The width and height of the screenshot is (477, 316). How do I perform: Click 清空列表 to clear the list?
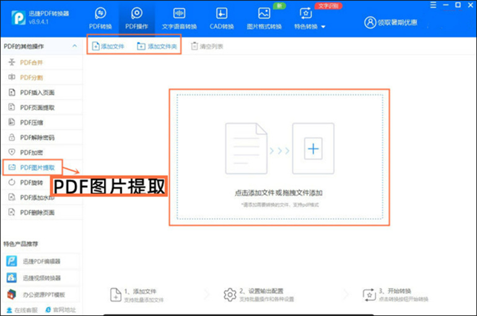pyautogui.click(x=208, y=46)
